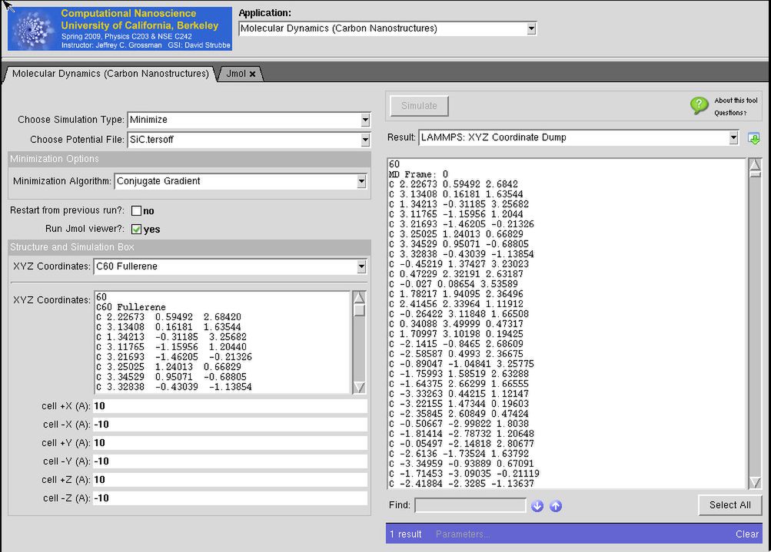This screenshot has width=771, height=552.
Task: Click the Select All button
Action: click(x=729, y=505)
